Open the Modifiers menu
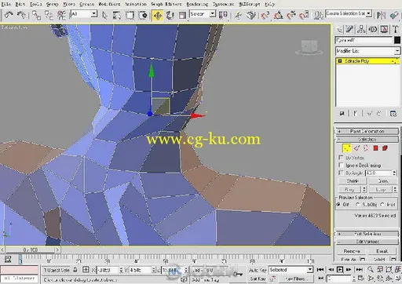402x284 pixels. pyautogui.click(x=109, y=4)
